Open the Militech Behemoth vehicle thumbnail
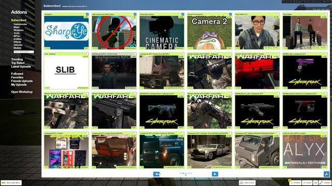Image resolution: width=332 pixels, height=186 pixels. tap(257, 152)
